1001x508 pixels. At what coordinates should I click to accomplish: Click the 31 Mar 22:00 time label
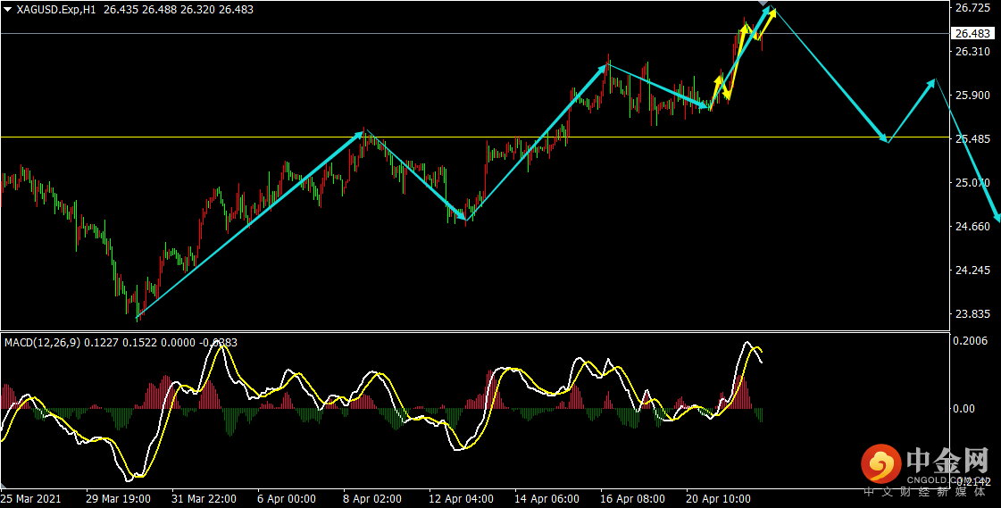tap(204, 499)
